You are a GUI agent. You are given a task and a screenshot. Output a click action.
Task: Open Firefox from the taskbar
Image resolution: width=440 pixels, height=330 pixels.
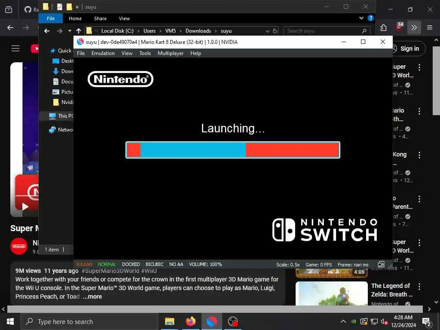(190, 321)
